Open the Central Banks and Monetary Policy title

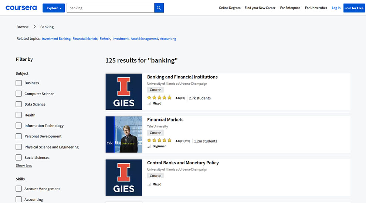coord(183,163)
